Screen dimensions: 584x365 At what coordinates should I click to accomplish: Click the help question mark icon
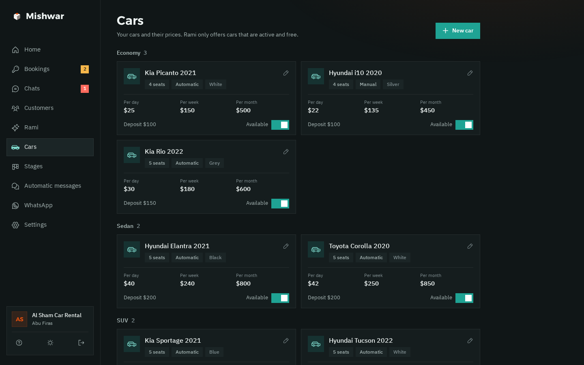click(x=19, y=343)
